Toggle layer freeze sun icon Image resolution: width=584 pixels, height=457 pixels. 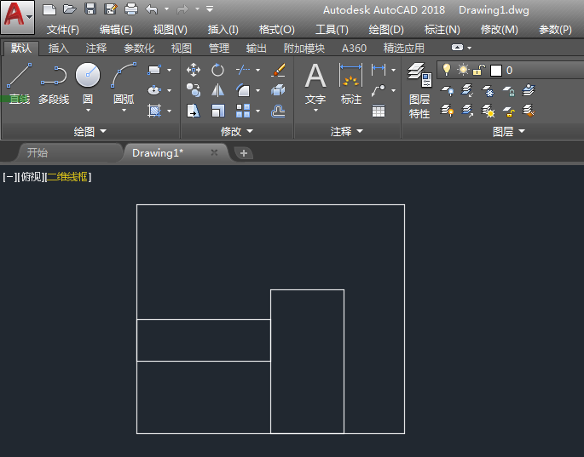[463, 70]
